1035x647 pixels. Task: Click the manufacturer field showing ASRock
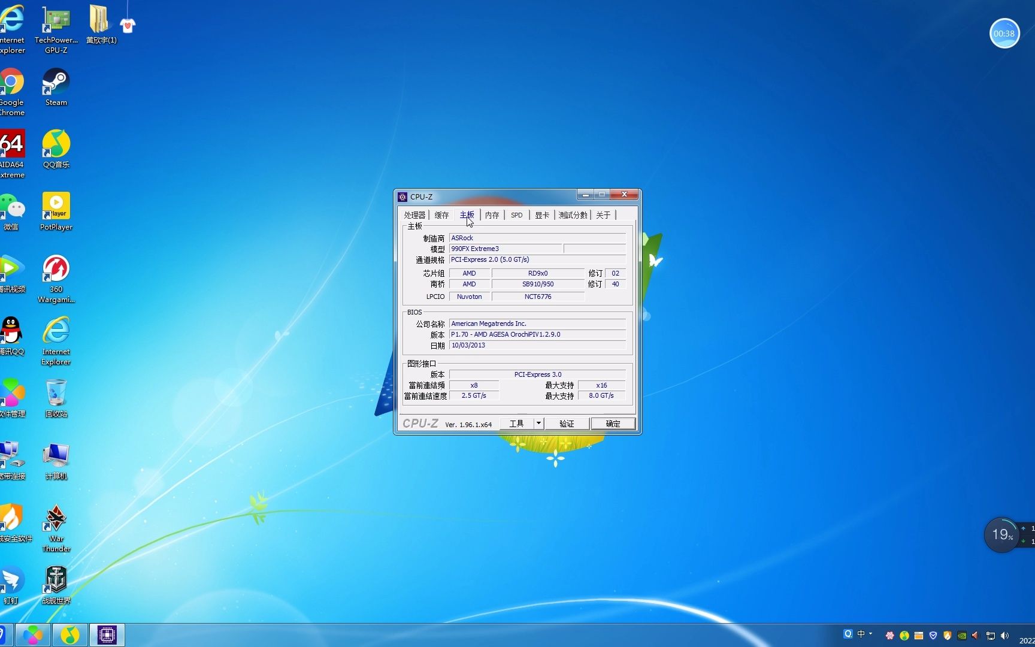(537, 238)
